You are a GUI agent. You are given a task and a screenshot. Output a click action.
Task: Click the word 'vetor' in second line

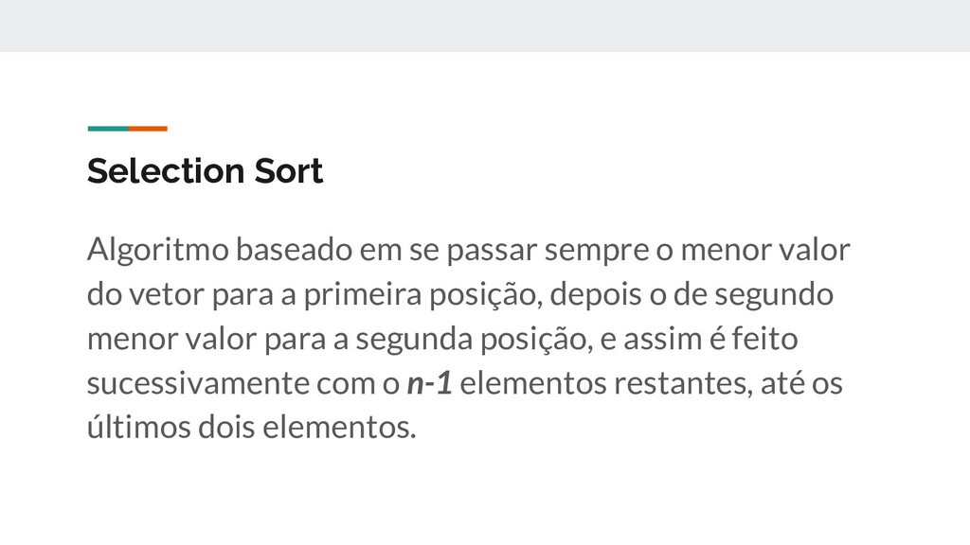(167, 295)
